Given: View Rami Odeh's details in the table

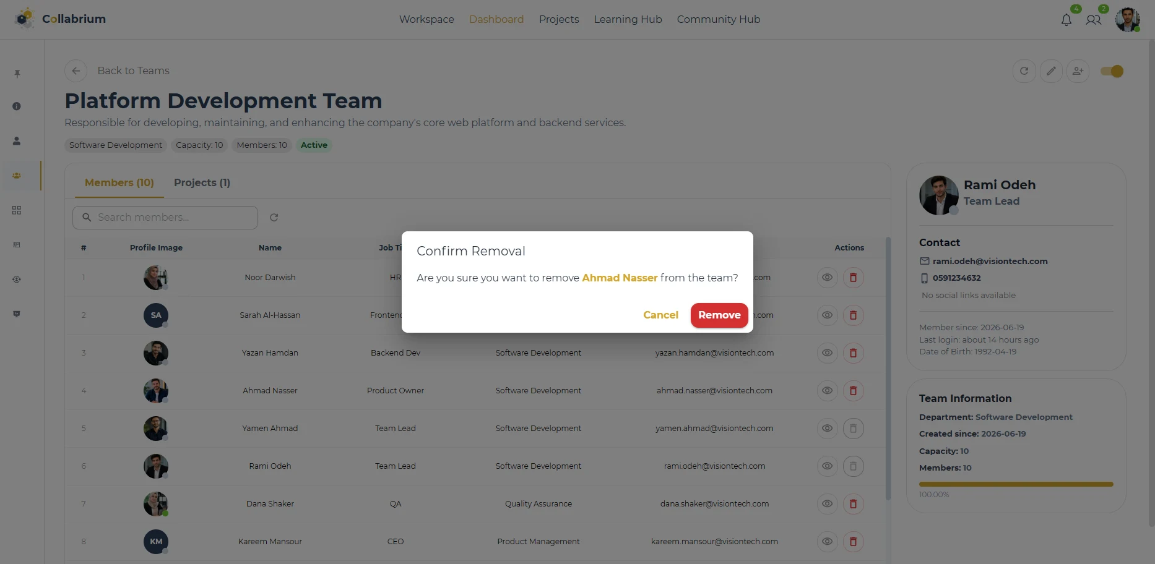Looking at the screenshot, I should point(827,466).
